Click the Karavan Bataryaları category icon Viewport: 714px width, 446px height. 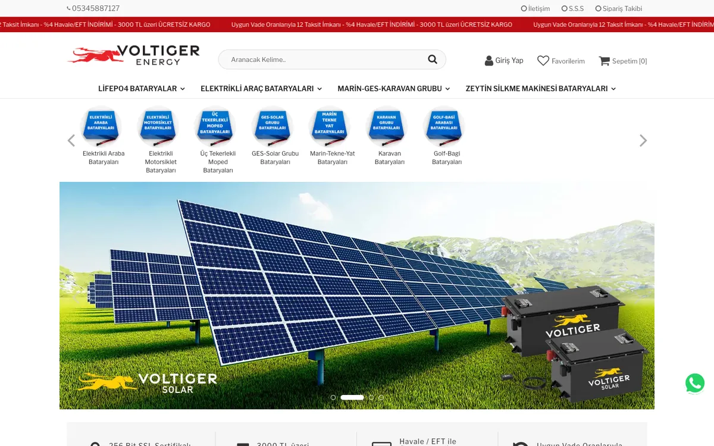(387, 126)
